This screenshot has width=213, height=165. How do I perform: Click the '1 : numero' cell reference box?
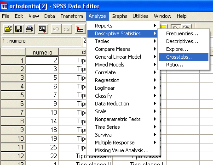click(x=41, y=41)
